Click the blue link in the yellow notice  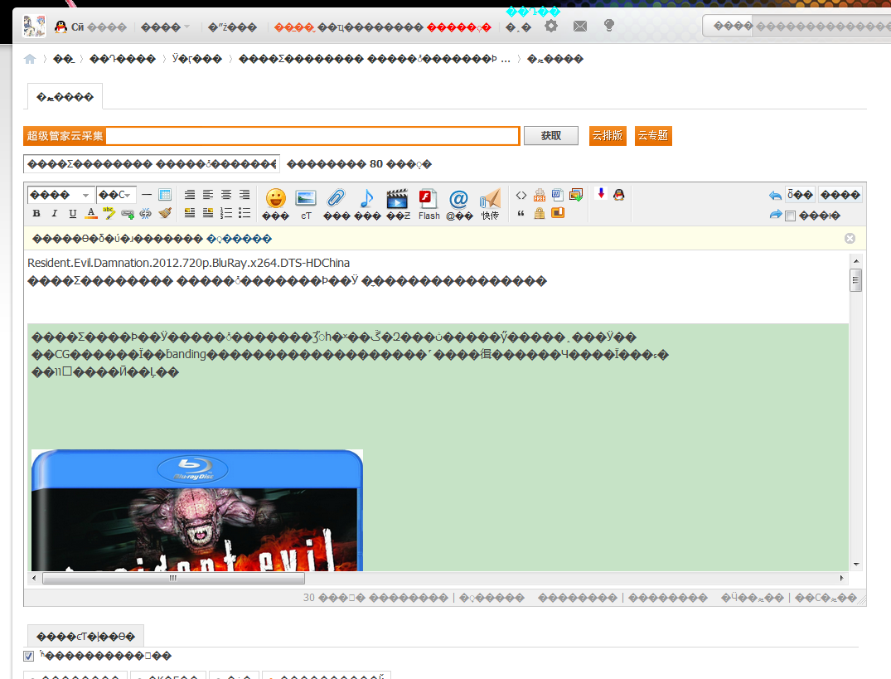(x=240, y=240)
